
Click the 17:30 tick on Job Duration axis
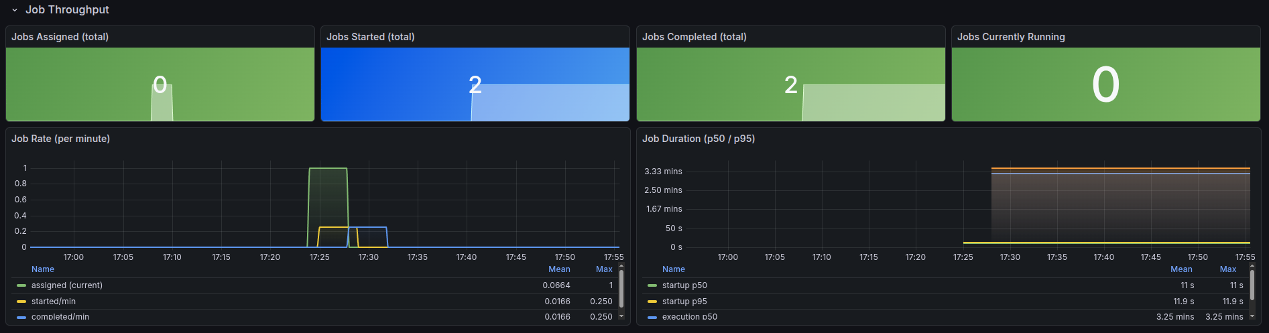pos(1010,257)
